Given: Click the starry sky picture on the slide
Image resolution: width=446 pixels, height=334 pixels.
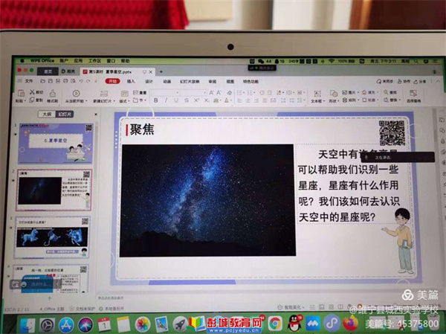Looking at the screenshot, I should (x=207, y=200).
